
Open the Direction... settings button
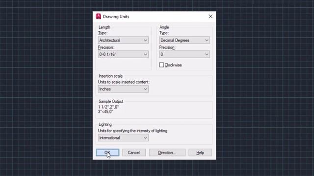pos(167,153)
